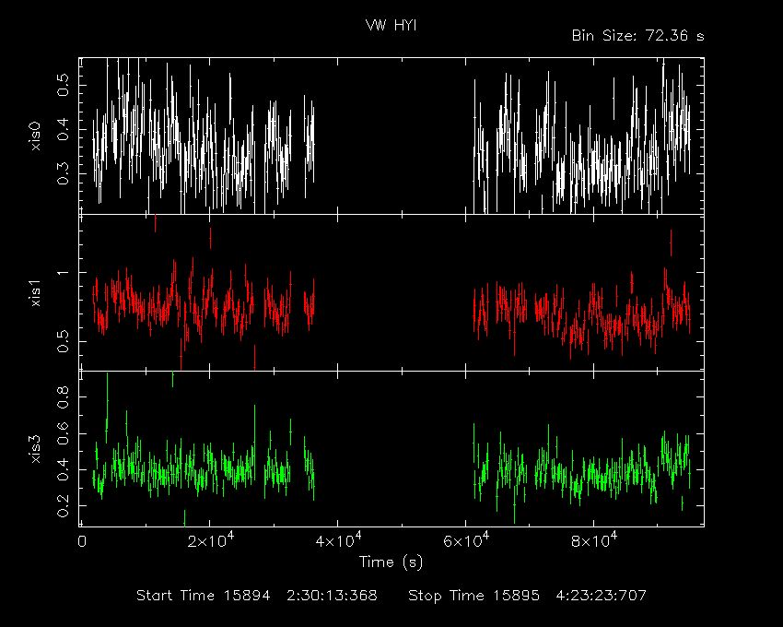Click the '0.4' tick on xis3 axis
The image size is (783, 627).
pyautogui.click(x=63, y=470)
